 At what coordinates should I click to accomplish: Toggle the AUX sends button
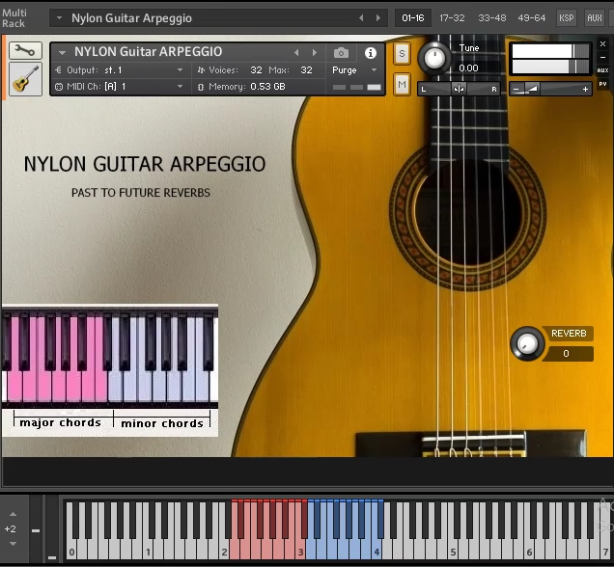click(x=602, y=70)
